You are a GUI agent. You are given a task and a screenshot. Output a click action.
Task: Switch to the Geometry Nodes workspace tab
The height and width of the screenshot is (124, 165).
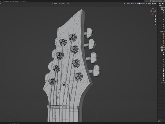(14, 1)
